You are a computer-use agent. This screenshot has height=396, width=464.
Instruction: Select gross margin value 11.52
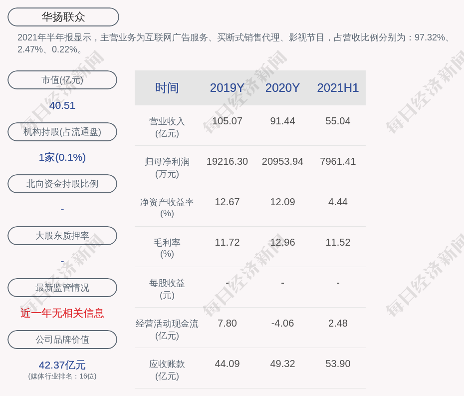(x=338, y=242)
